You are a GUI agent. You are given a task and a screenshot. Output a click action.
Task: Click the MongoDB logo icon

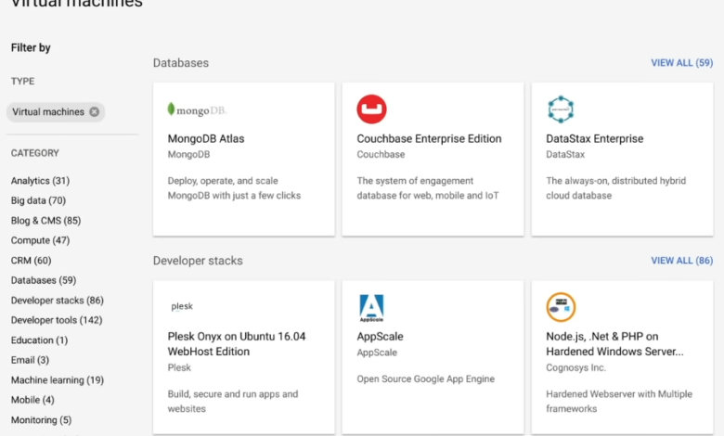click(197, 109)
